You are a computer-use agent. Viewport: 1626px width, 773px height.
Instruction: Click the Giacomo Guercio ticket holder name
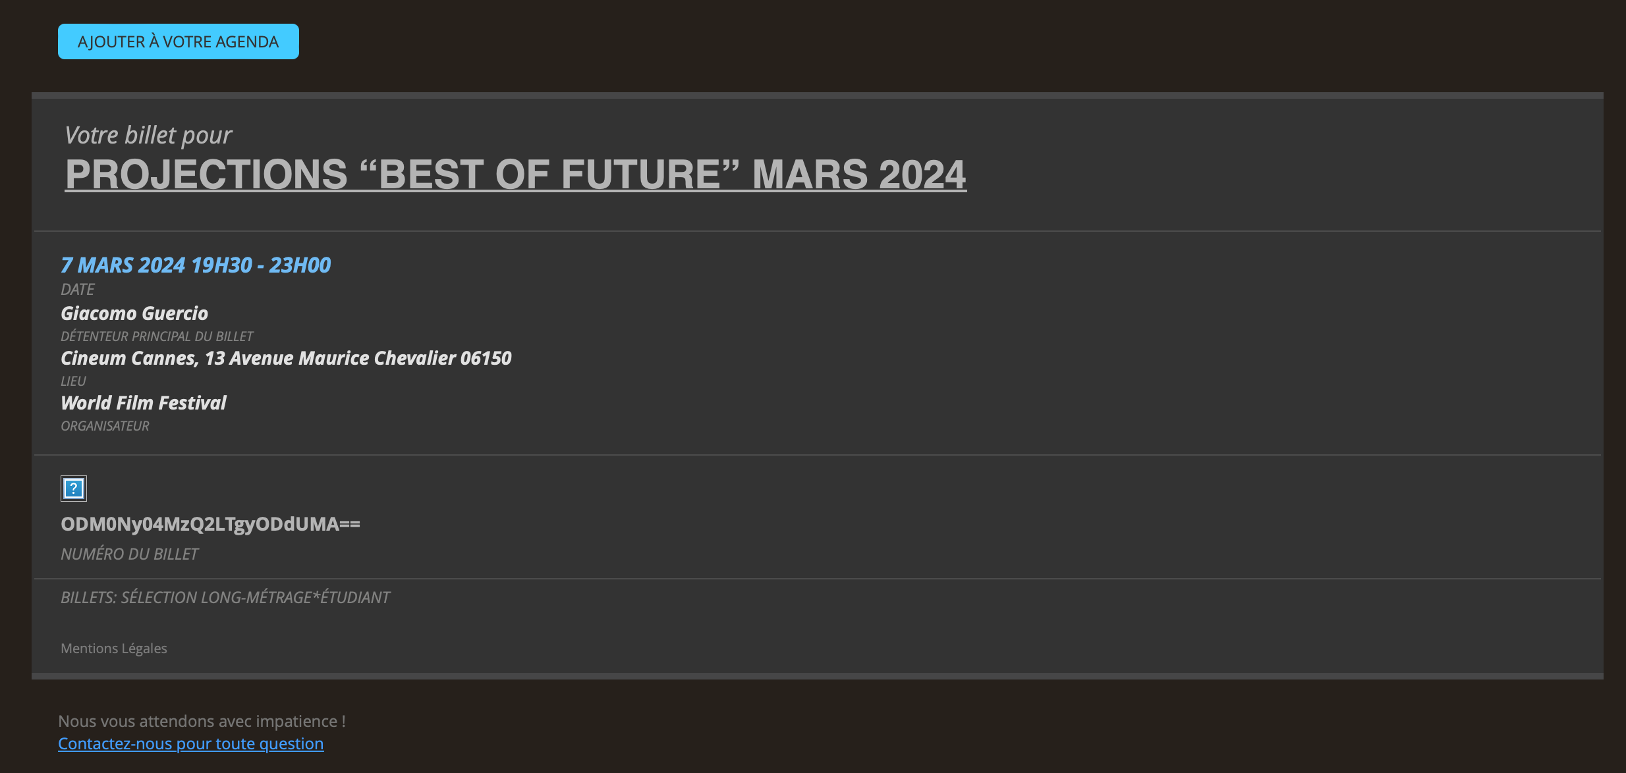pyautogui.click(x=134, y=313)
